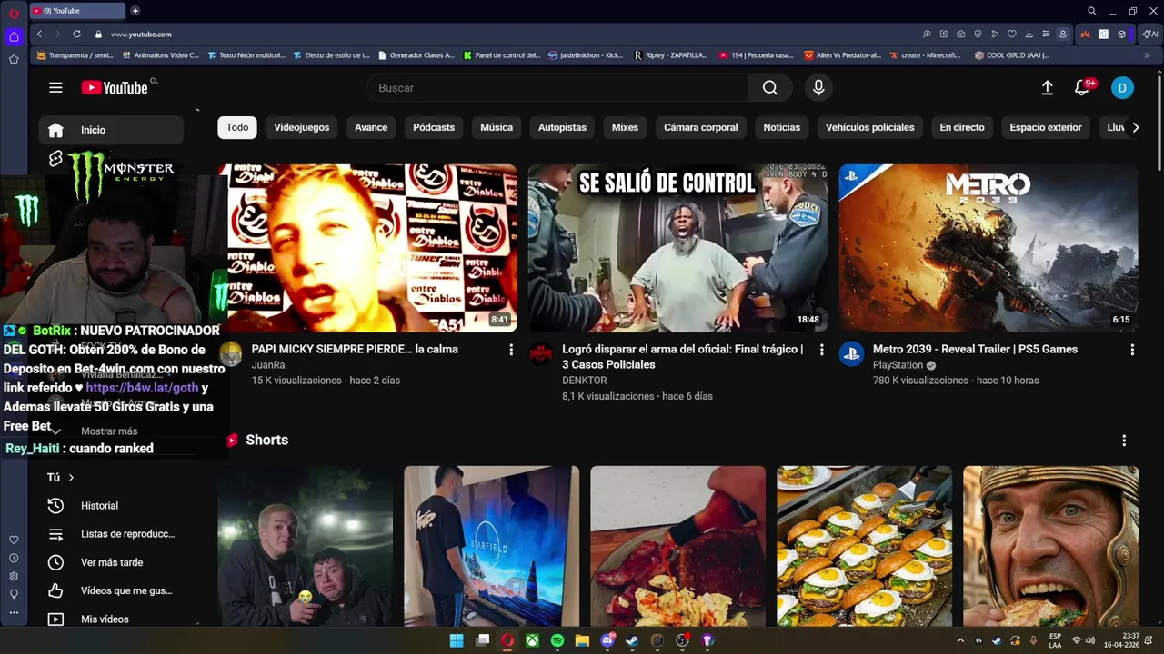Open the browser downloads icon

1029,34
